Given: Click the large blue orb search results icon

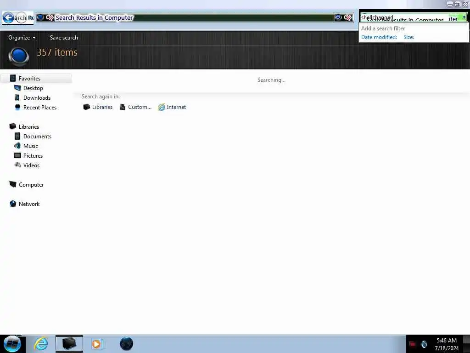Looking at the screenshot, I should click(18, 56).
